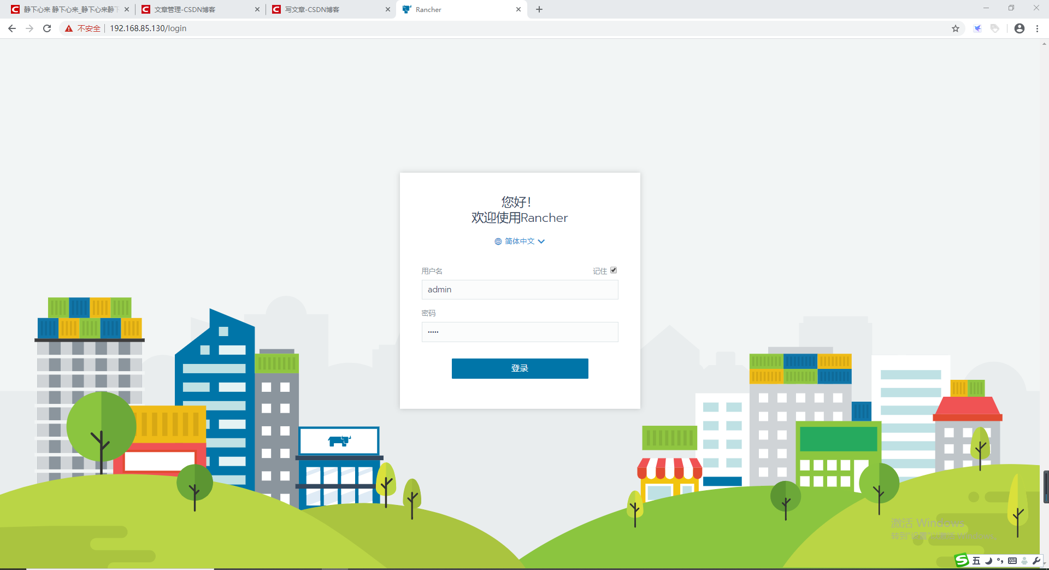Open a new browser tab
1049x570 pixels.
tap(539, 9)
